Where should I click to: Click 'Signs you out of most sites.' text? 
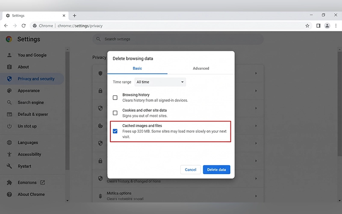pos(145,116)
